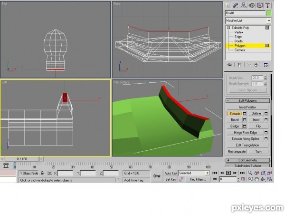Click the Insert Vertex button
Screen dimensions: 285x214
(x=247, y=107)
